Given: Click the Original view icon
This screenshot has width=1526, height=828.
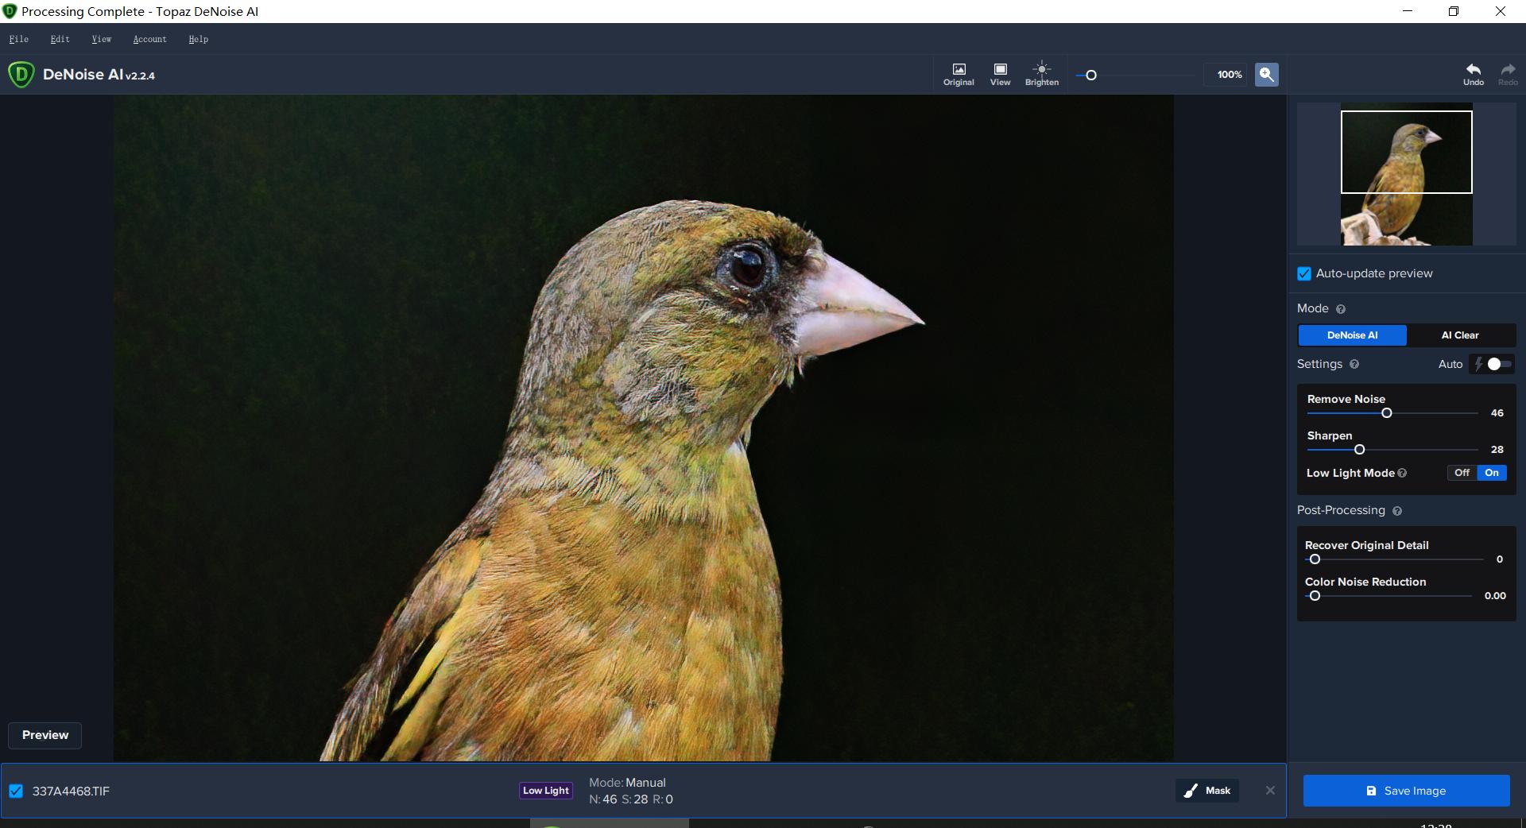Looking at the screenshot, I should (x=959, y=74).
